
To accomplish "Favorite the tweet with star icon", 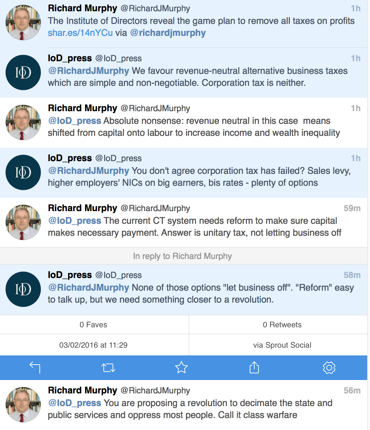I will pyautogui.click(x=181, y=368).
